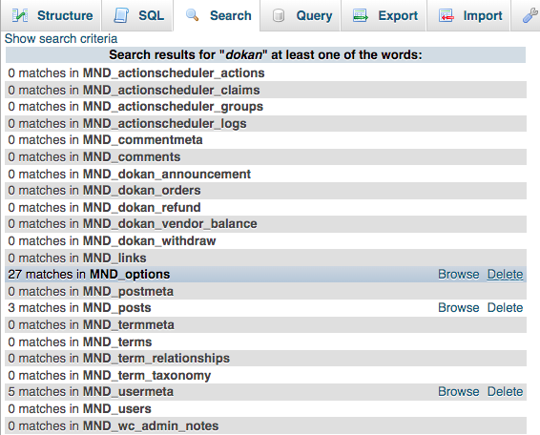Click the Import arrow icon
Image resolution: width=540 pixels, height=435 pixels.
click(x=446, y=15)
